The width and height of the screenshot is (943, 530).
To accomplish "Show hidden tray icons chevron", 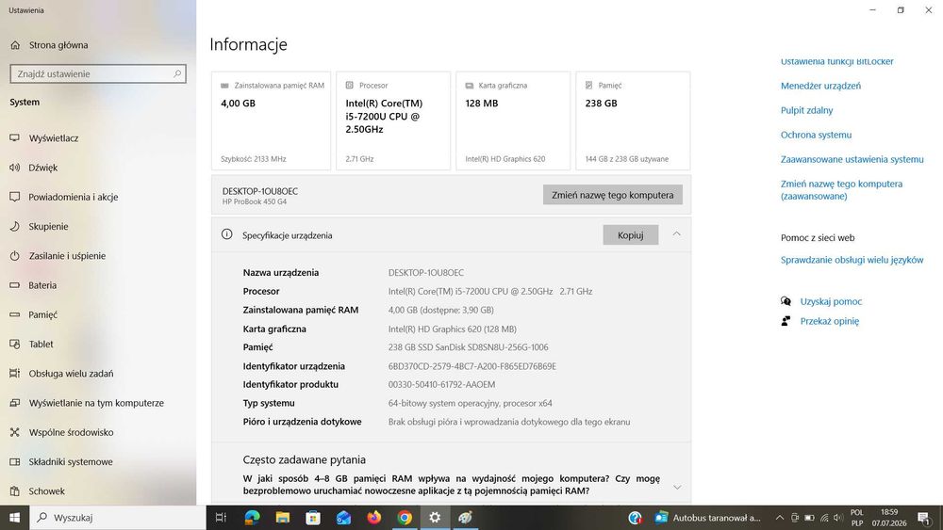I will [x=780, y=518].
